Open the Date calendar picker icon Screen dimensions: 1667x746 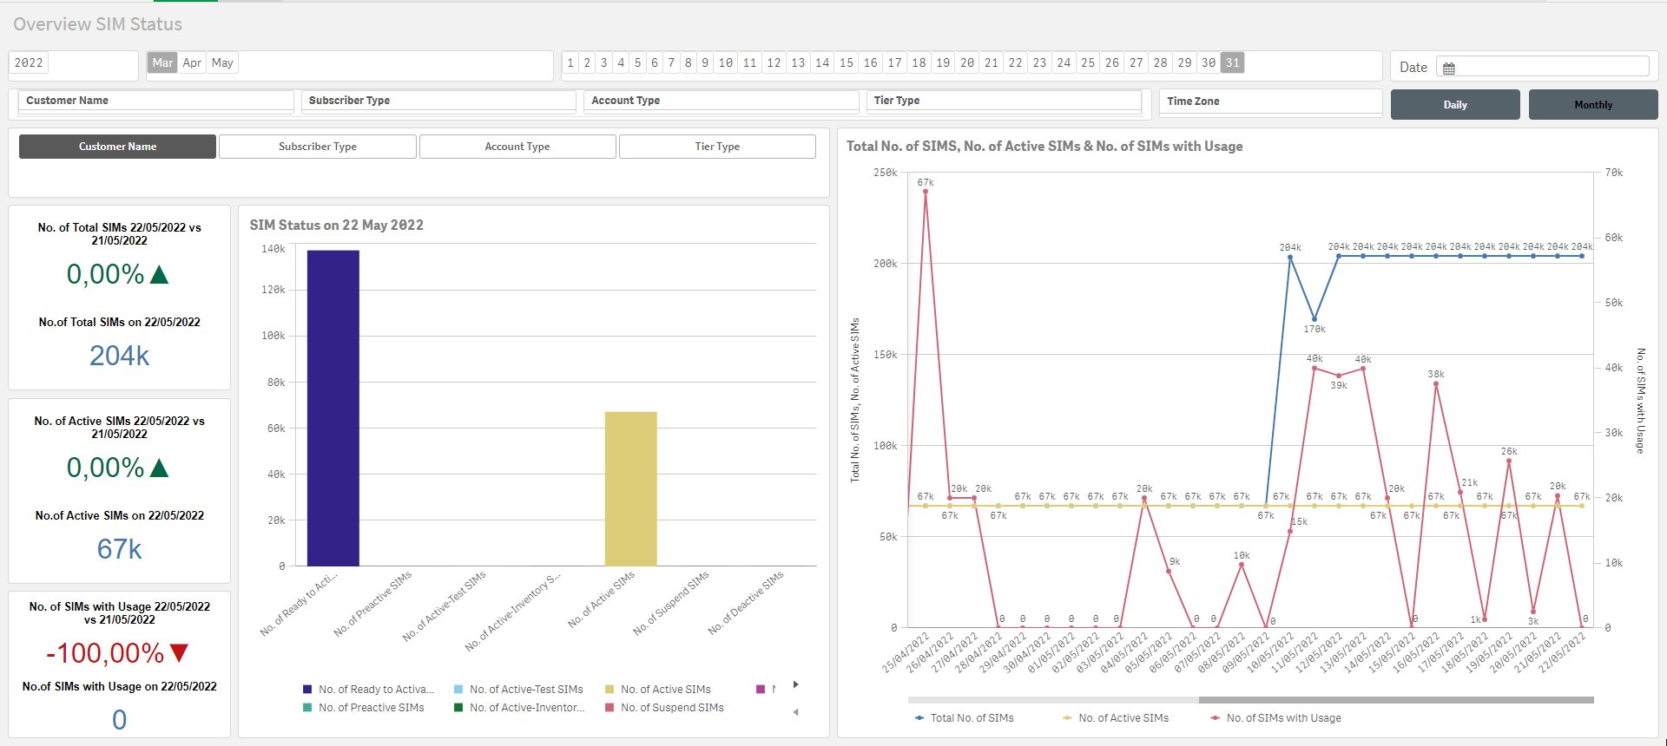[1448, 68]
